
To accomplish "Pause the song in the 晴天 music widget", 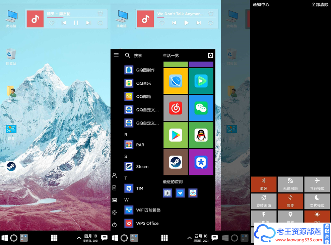I will pyautogui.click(x=76, y=23).
